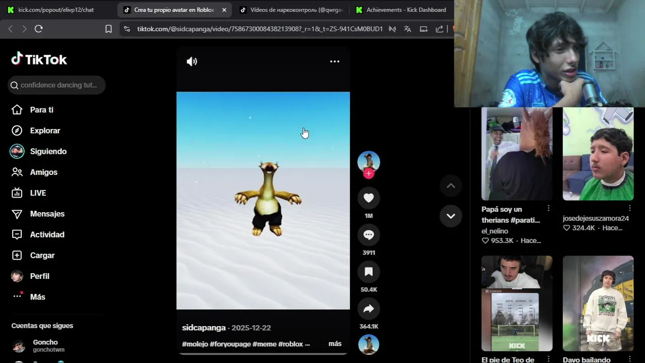The height and width of the screenshot is (363, 645).
Task: Go back in browser history
Action: (11, 29)
